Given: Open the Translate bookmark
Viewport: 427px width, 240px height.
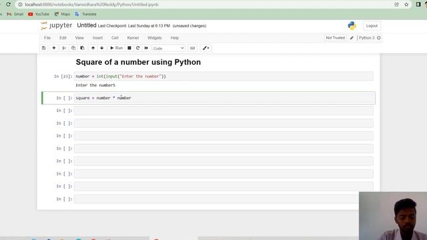Looking at the screenshot, I should (86, 14).
